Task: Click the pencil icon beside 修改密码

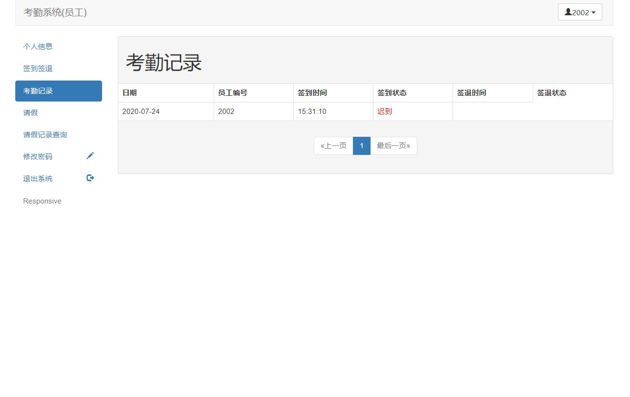Action: (x=90, y=155)
